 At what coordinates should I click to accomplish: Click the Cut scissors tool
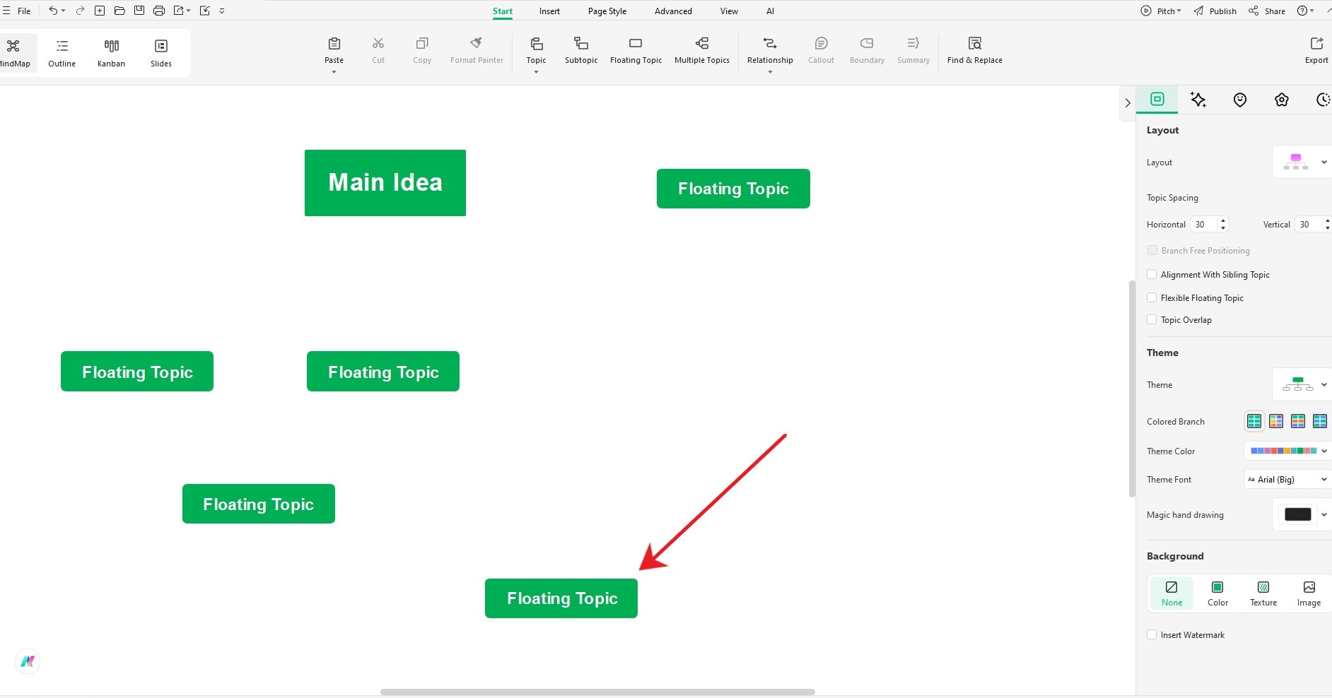[x=378, y=50]
